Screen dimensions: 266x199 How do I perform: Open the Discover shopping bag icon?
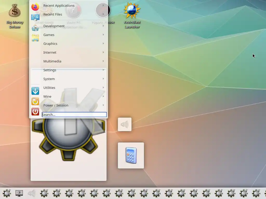pyautogui.click(x=35, y=28)
